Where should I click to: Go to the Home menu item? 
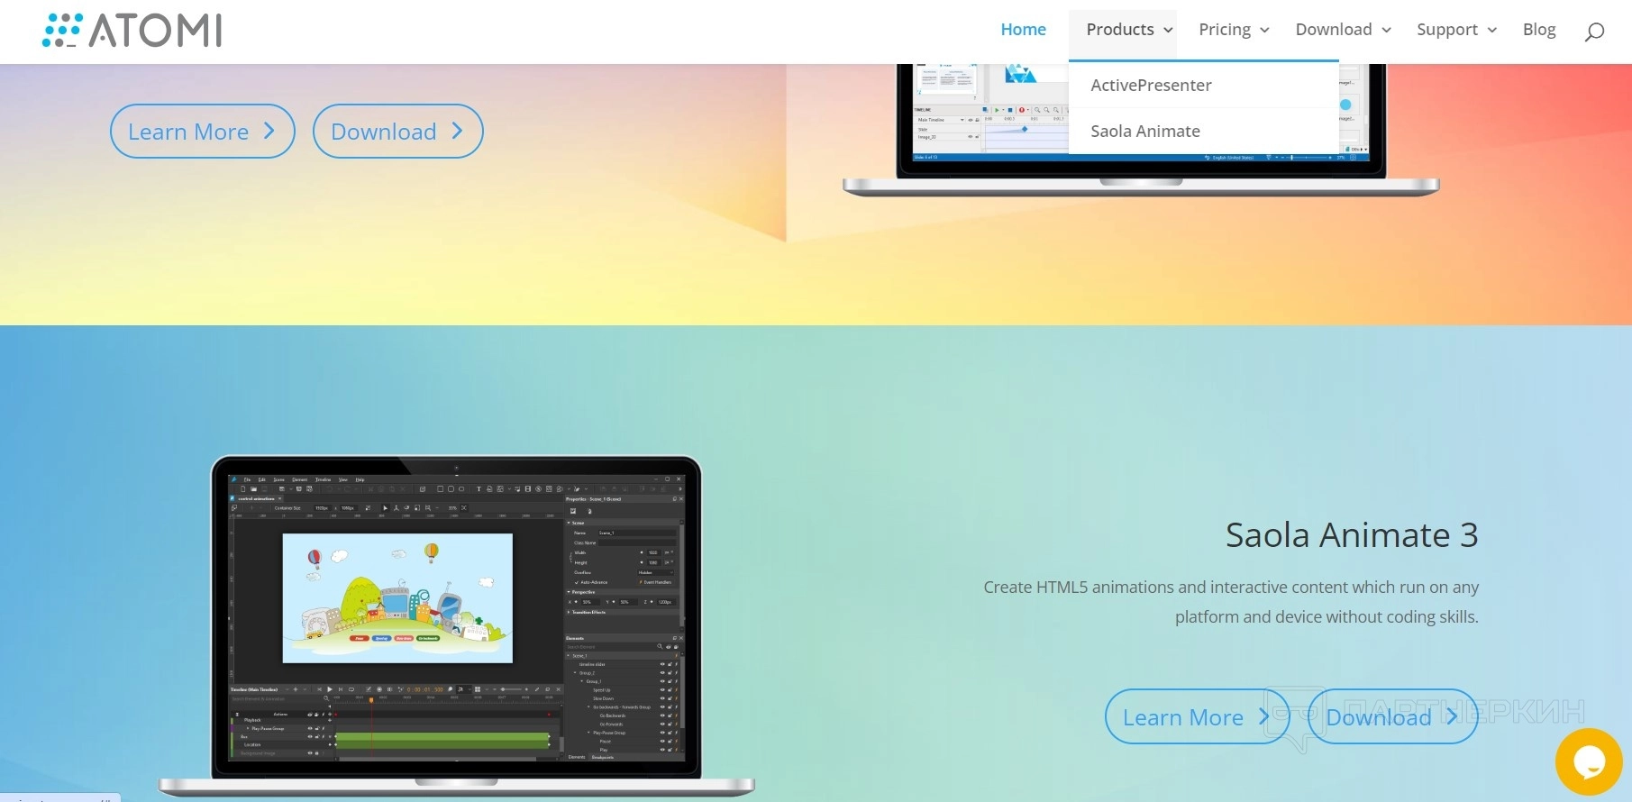click(x=1023, y=30)
